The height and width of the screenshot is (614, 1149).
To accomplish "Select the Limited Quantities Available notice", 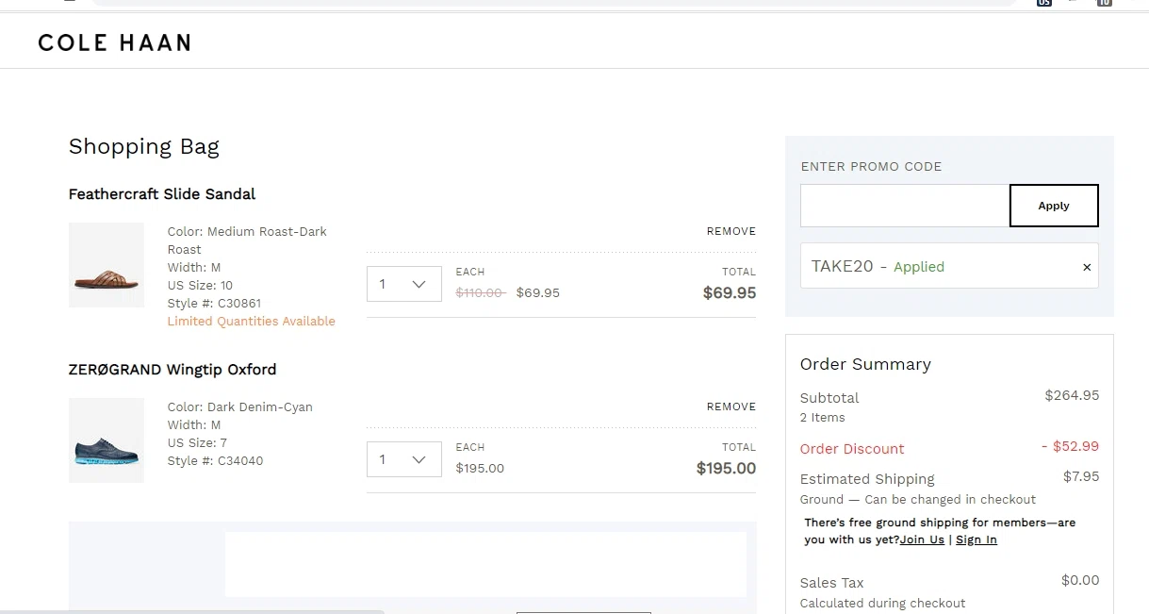I will 252,321.
